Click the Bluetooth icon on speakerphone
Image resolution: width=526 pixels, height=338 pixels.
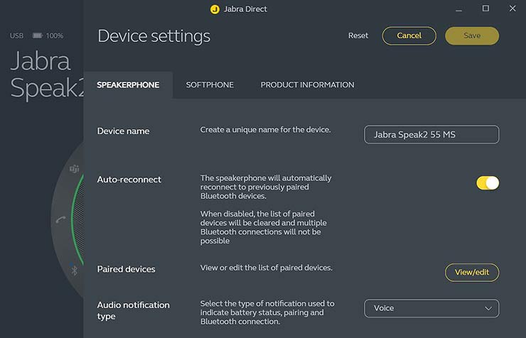pyautogui.click(x=74, y=270)
